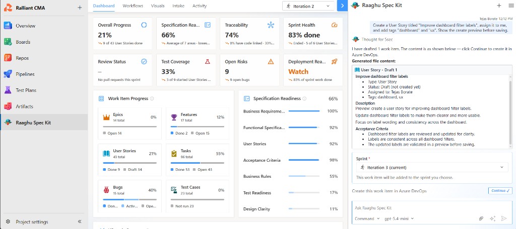Click the 83% done Sprint Health value
The width and height of the screenshot is (516, 229).
[x=304, y=35]
